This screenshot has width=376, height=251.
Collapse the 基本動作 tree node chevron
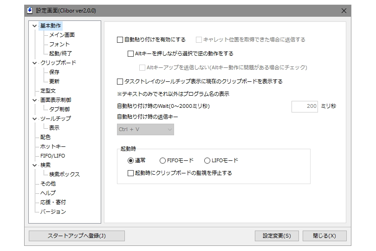pos(34,26)
